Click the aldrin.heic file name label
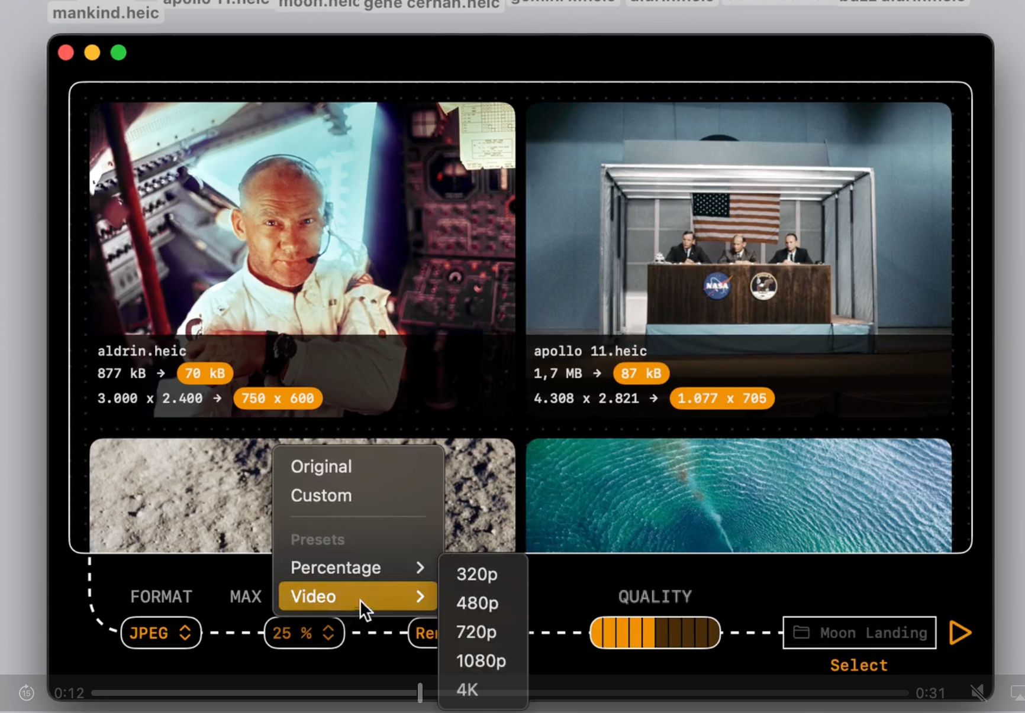Viewport: 1025px width, 713px height. pyautogui.click(x=142, y=351)
